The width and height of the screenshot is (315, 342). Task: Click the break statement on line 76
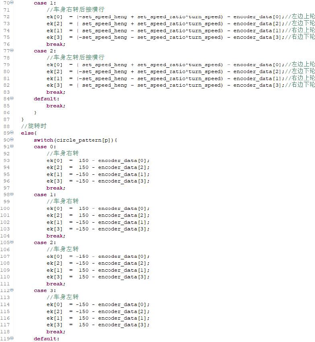coord(56,44)
